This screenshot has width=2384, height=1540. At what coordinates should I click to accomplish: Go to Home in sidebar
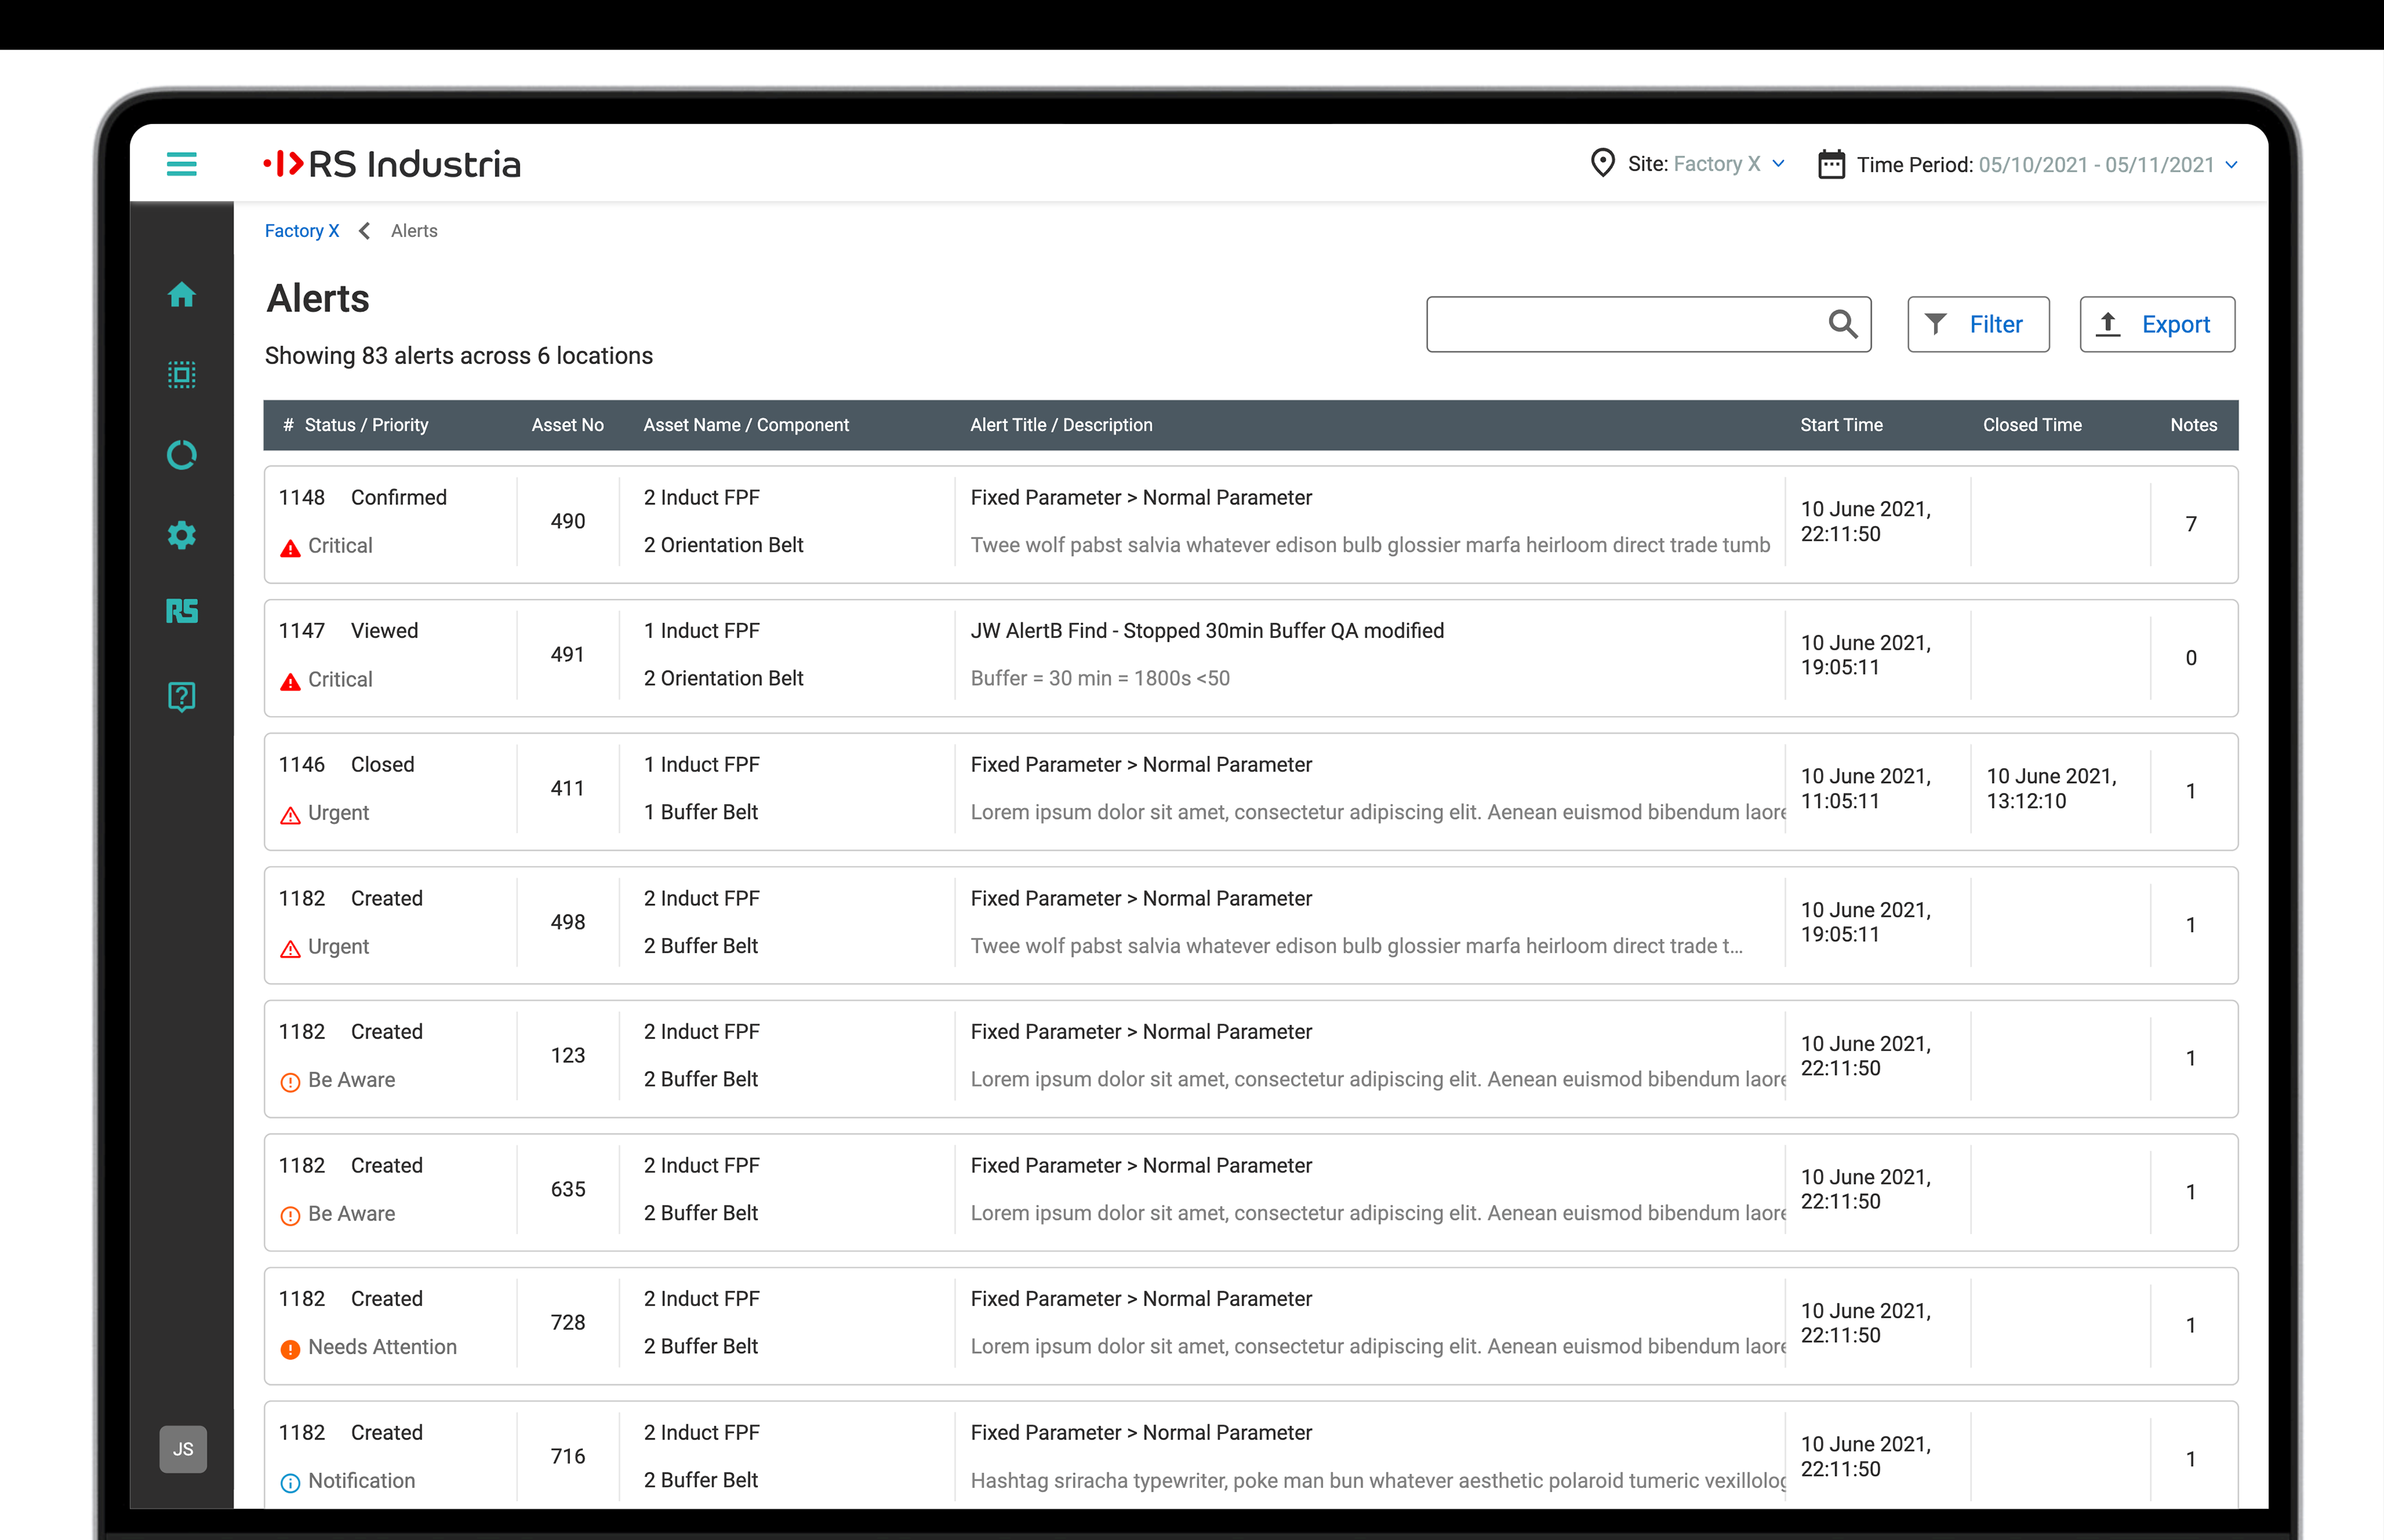(x=181, y=295)
